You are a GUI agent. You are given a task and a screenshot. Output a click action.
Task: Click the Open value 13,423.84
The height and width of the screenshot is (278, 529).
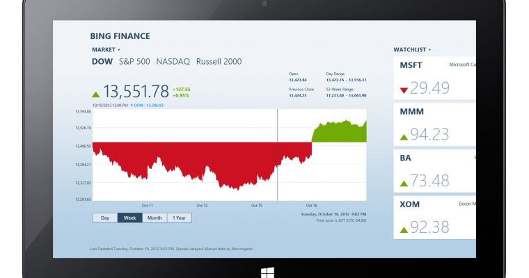[298, 80]
